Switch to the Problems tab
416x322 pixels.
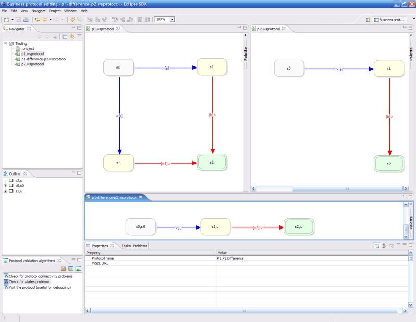point(140,246)
